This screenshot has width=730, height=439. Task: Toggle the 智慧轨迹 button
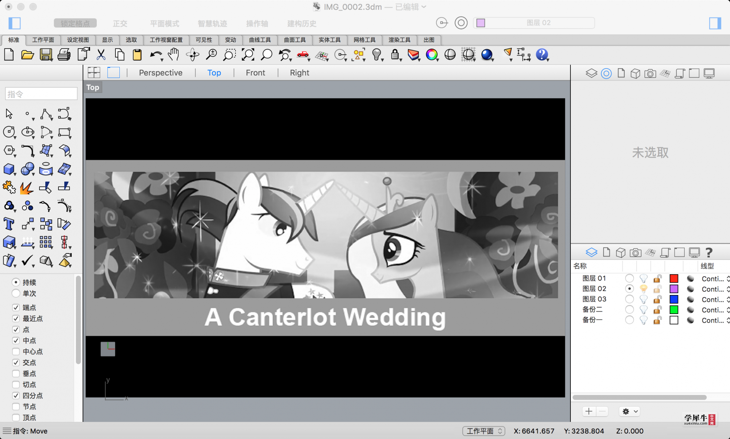click(212, 23)
